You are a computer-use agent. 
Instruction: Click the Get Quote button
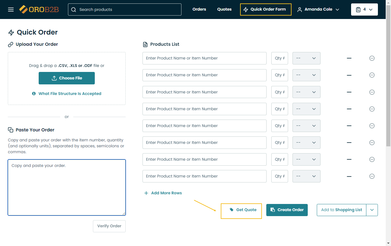(x=241, y=210)
